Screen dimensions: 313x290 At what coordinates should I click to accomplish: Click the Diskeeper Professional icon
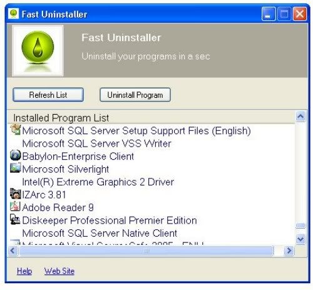[x=16, y=219]
